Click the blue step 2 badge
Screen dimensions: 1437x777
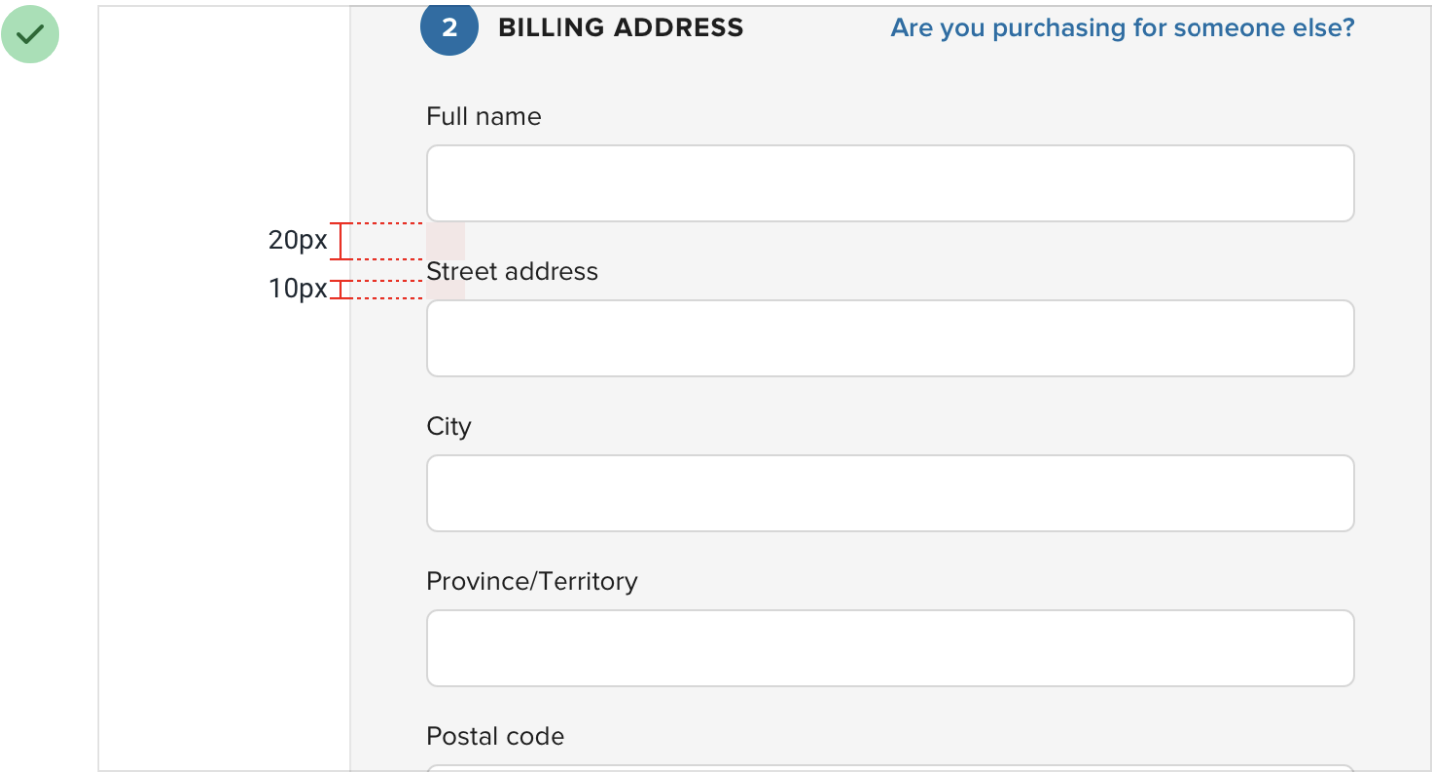click(449, 28)
